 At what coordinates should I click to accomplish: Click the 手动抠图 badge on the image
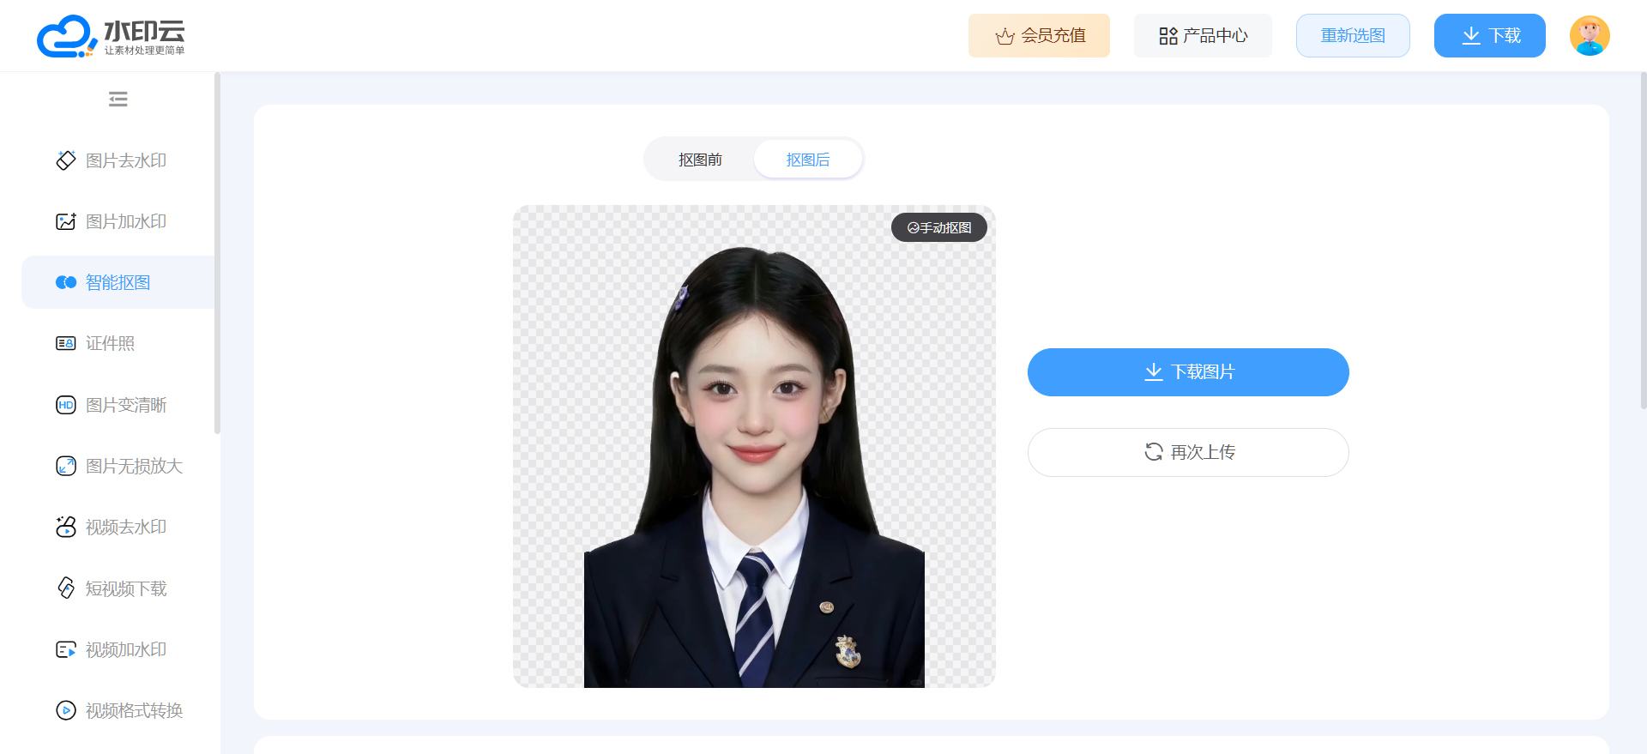(x=939, y=227)
